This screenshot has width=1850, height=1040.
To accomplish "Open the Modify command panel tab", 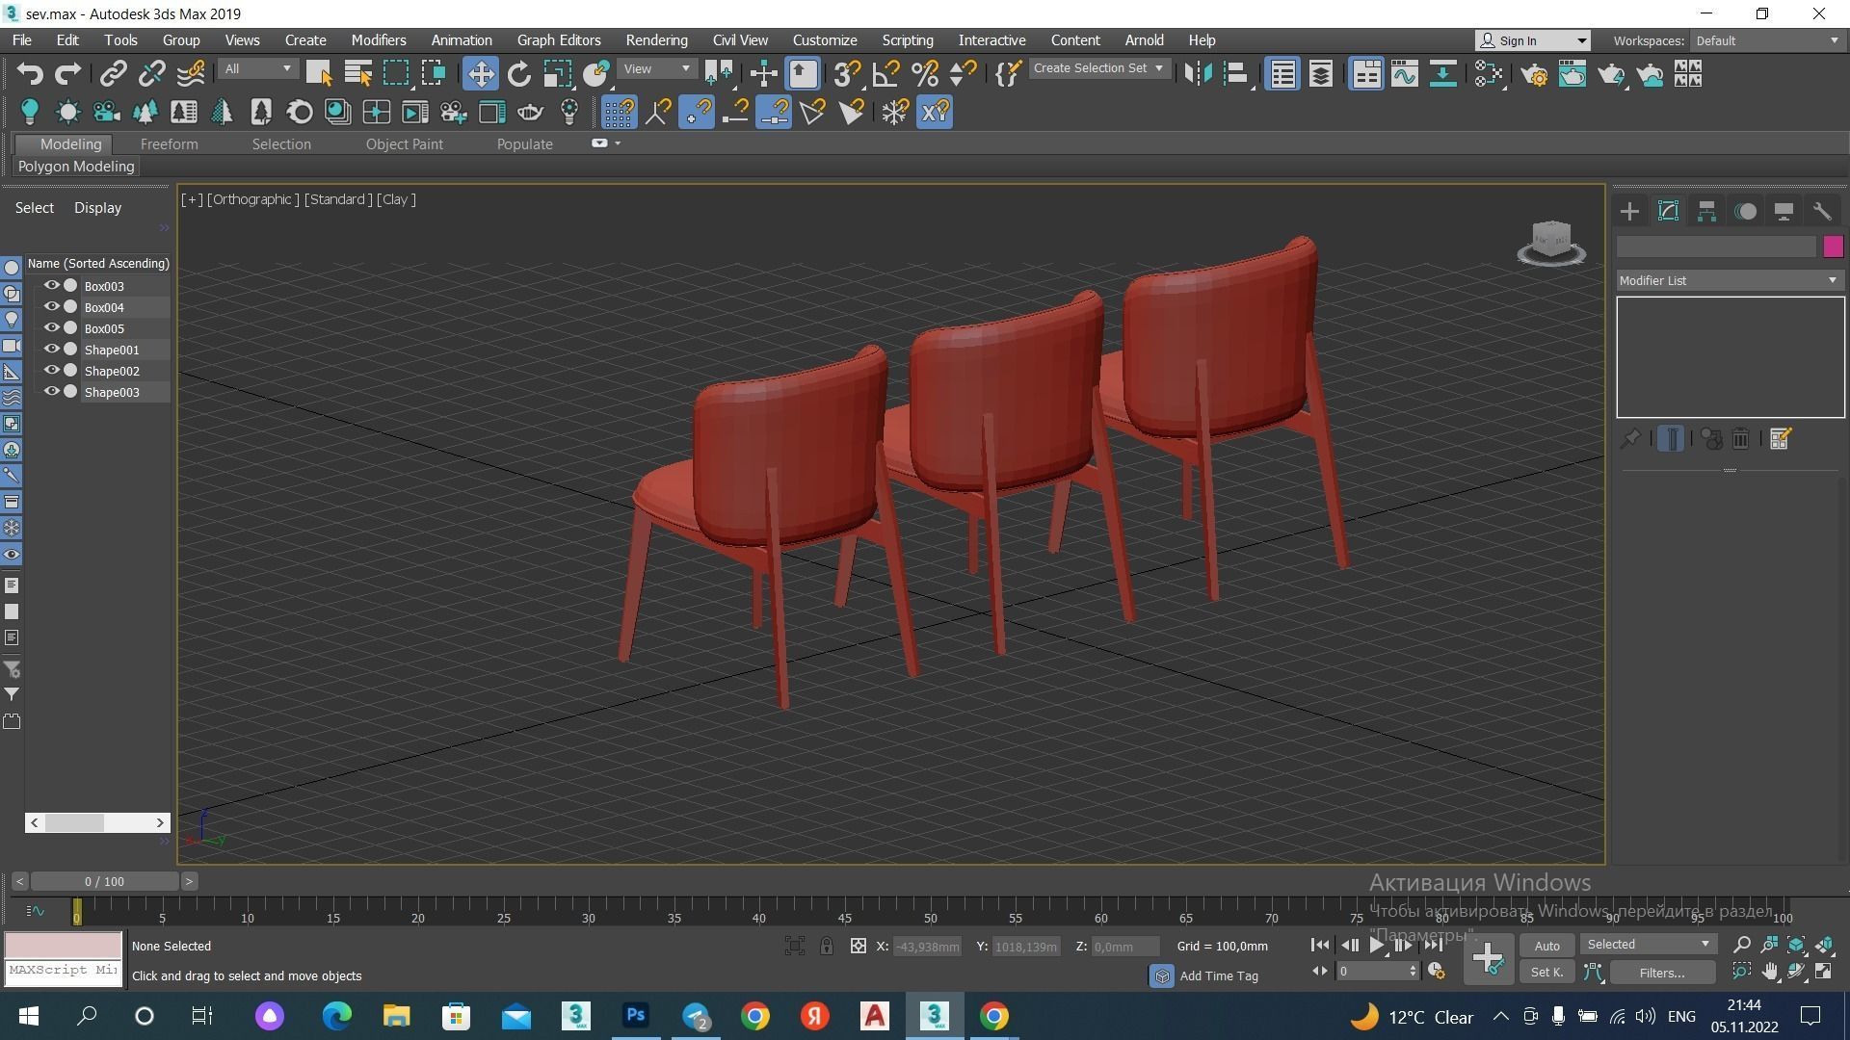I will [1668, 211].
